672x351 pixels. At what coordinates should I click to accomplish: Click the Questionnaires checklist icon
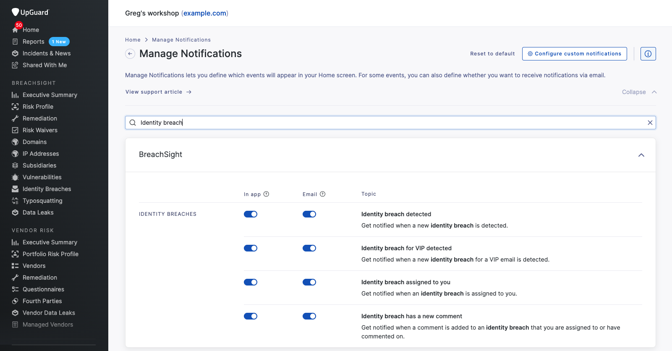click(x=15, y=289)
